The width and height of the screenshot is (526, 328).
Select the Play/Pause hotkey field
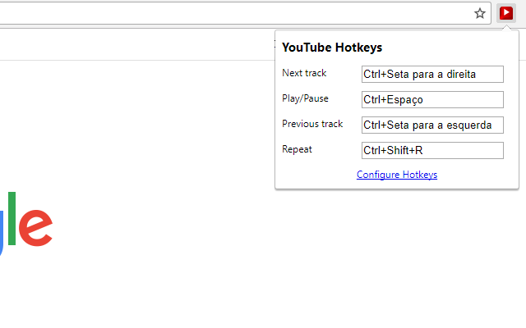tap(432, 99)
